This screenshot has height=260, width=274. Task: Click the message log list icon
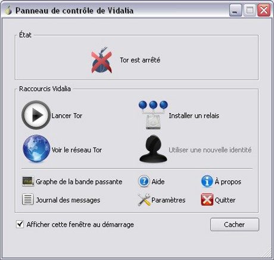pos(28,199)
